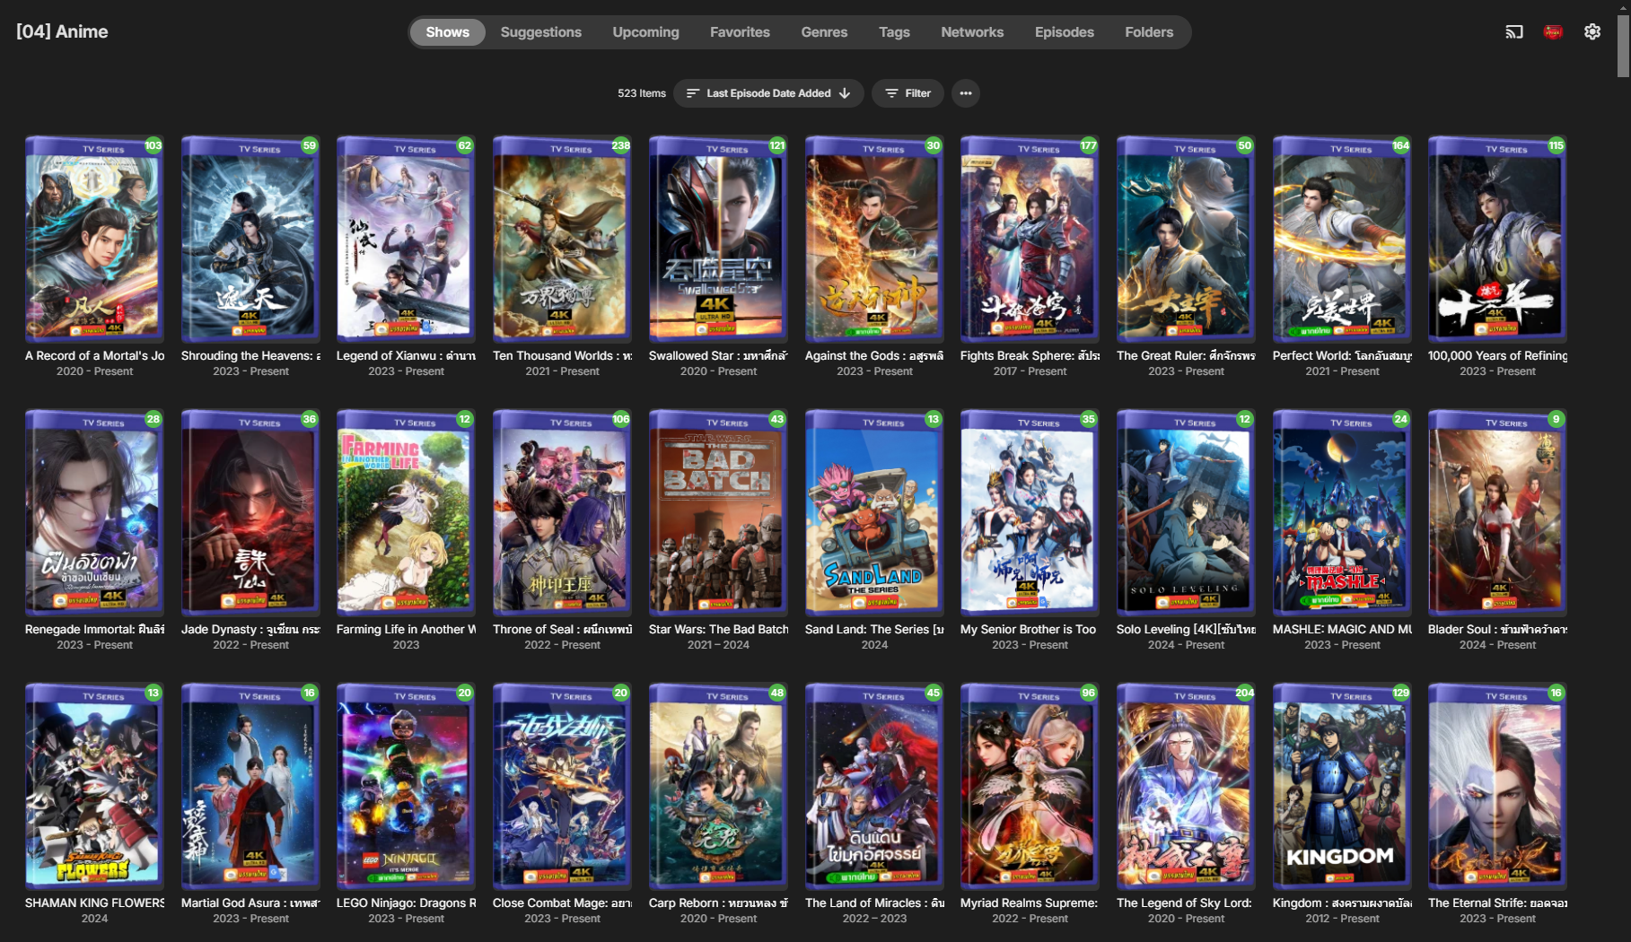Open the Myriad Realms Supreme poster
1631x942 pixels.
click(1030, 786)
